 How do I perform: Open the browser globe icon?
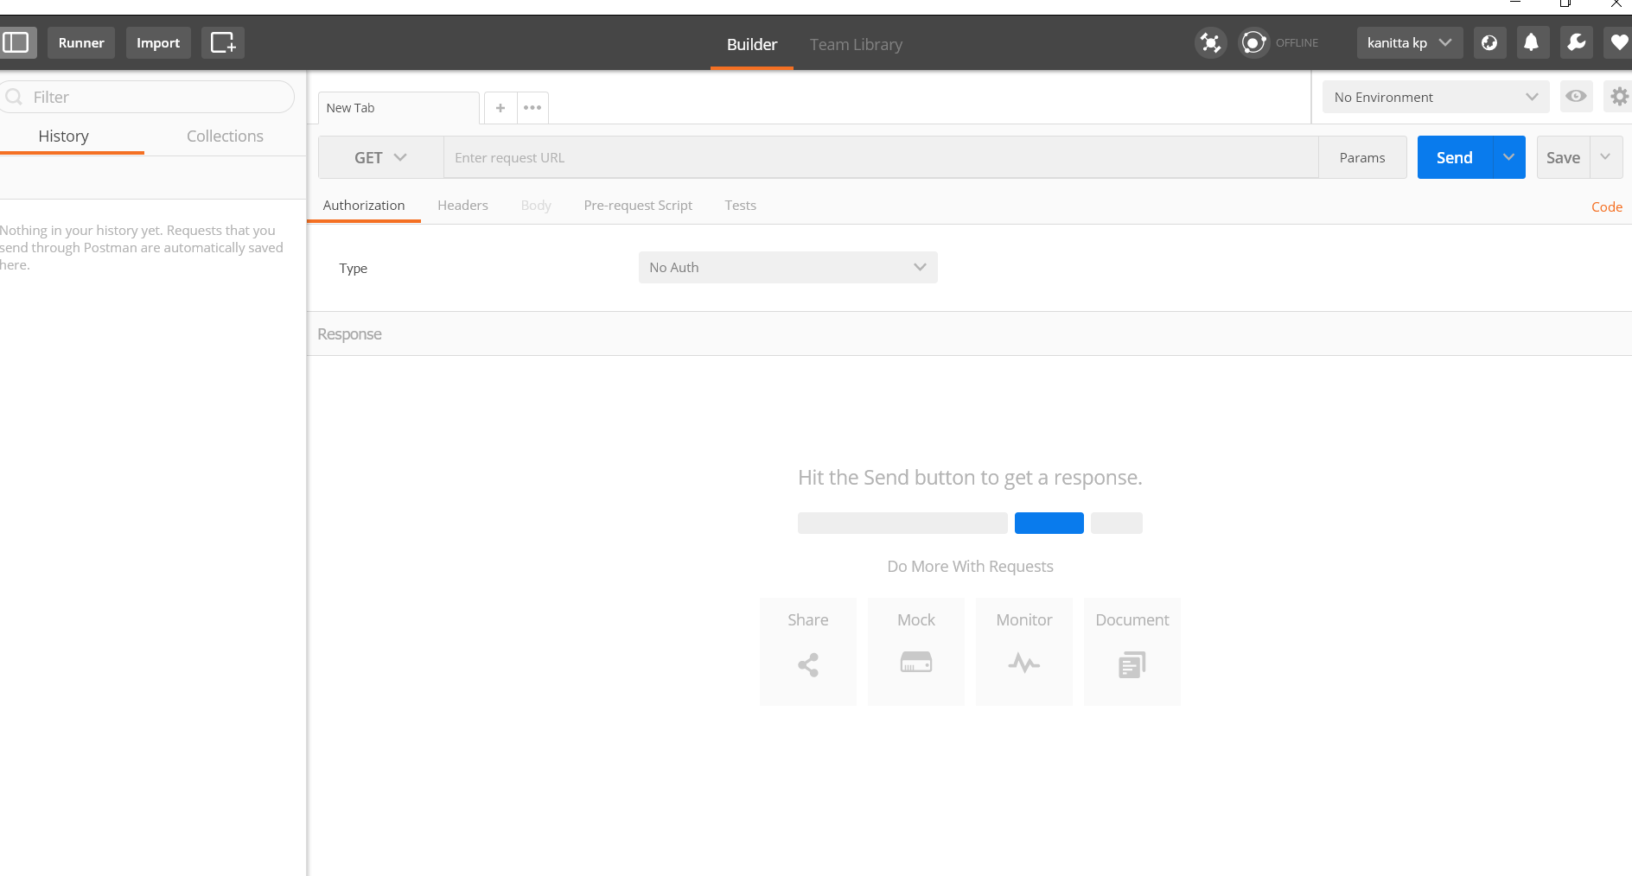(x=1489, y=42)
